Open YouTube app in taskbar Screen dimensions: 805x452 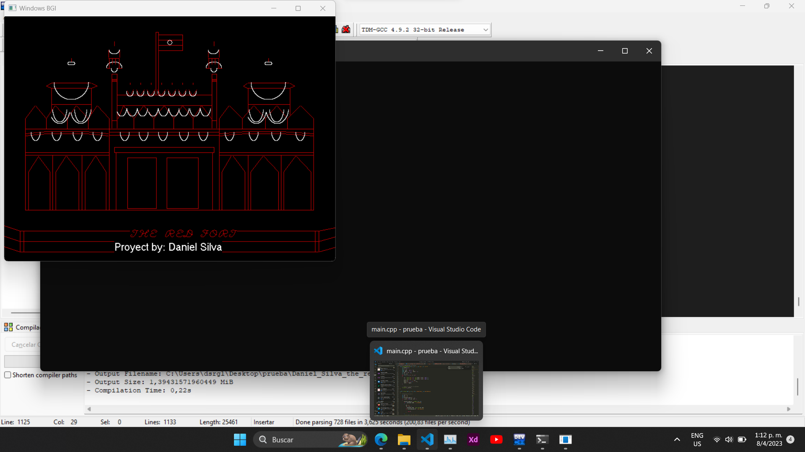point(496,439)
